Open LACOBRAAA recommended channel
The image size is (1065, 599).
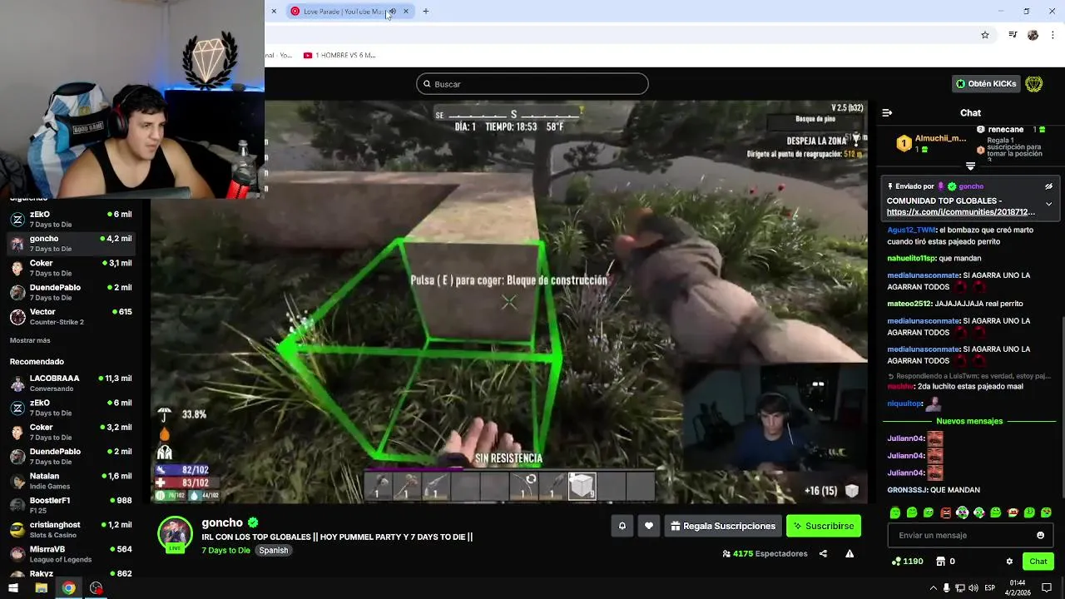click(71, 383)
